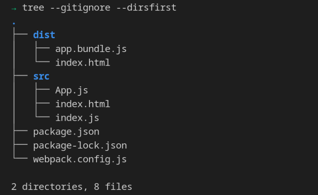Click the green prompt arrow
The width and height of the screenshot is (318, 195).
pos(14,9)
